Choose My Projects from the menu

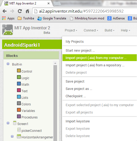pyautogui.click(x=99, y=42)
